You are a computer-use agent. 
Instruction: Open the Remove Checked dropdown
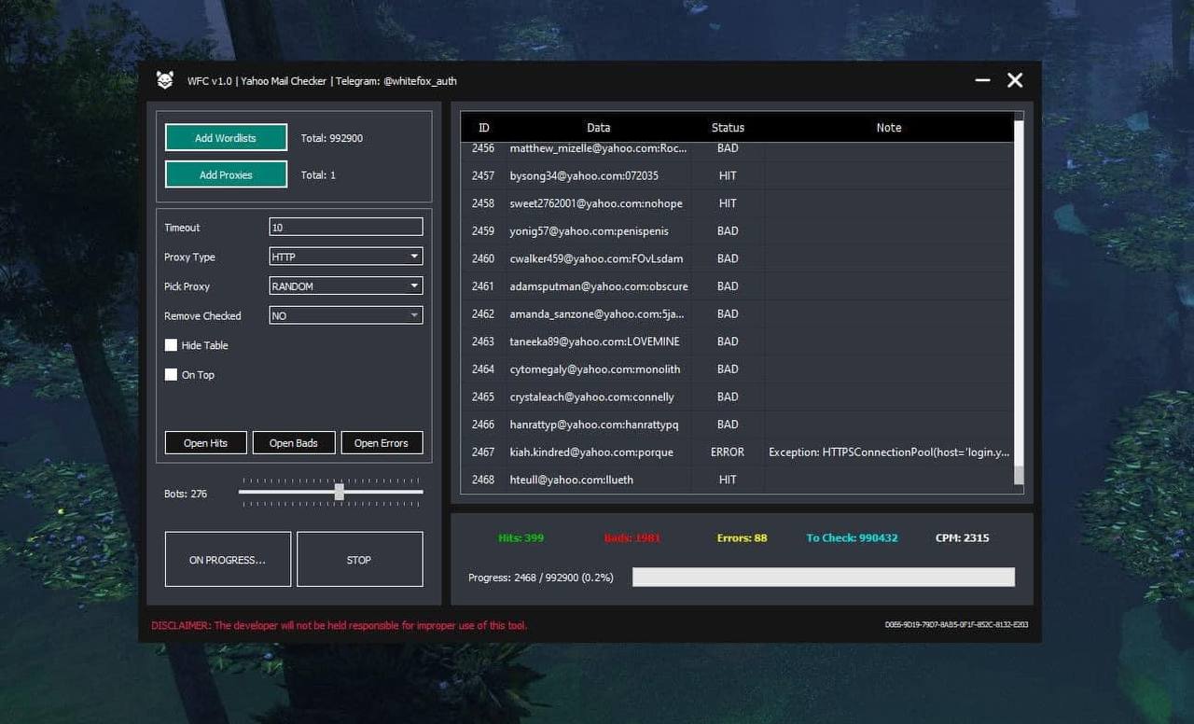click(x=346, y=315)
